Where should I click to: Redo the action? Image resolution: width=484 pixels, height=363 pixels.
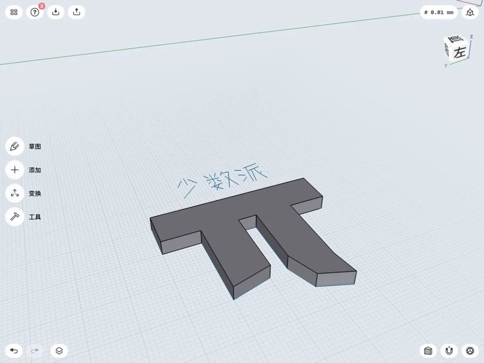35,350
